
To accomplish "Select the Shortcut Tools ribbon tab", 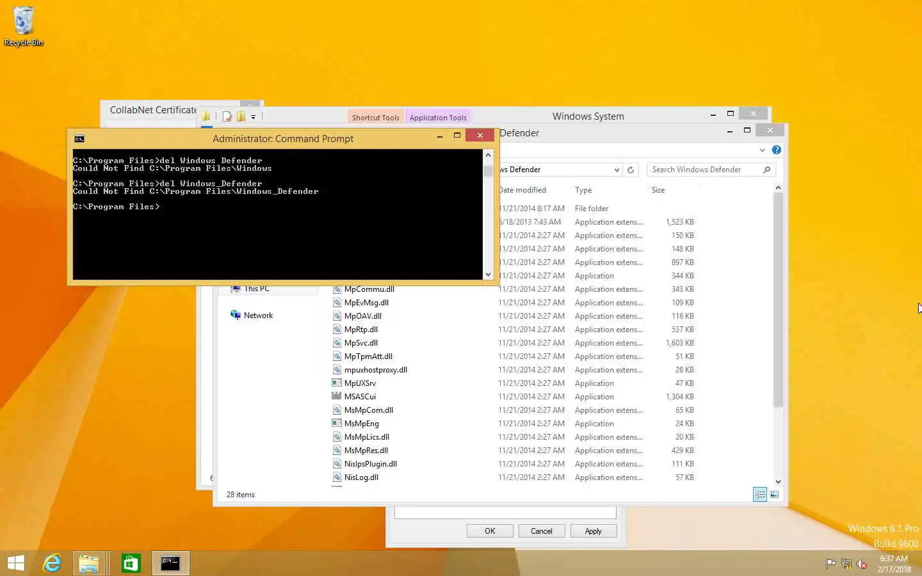I will coord(375,118).
